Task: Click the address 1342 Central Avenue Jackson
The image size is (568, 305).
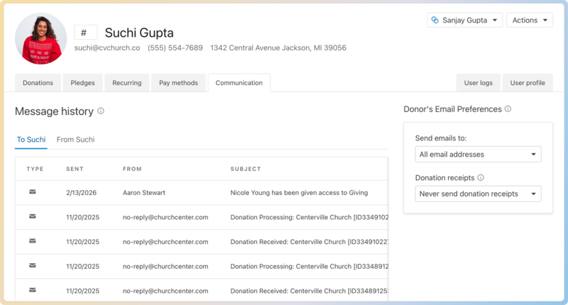Action: pos(278,48)
